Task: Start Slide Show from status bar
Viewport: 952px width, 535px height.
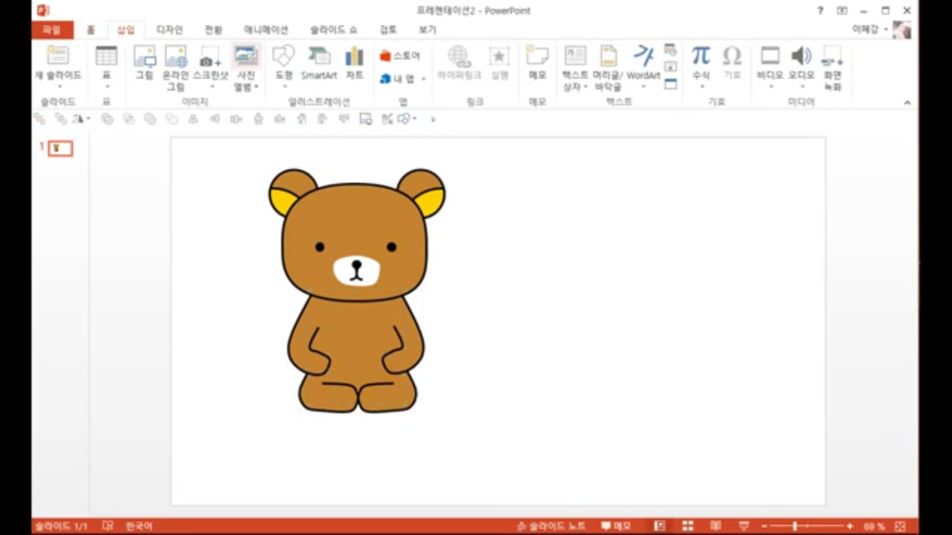Action: [744, 526]
